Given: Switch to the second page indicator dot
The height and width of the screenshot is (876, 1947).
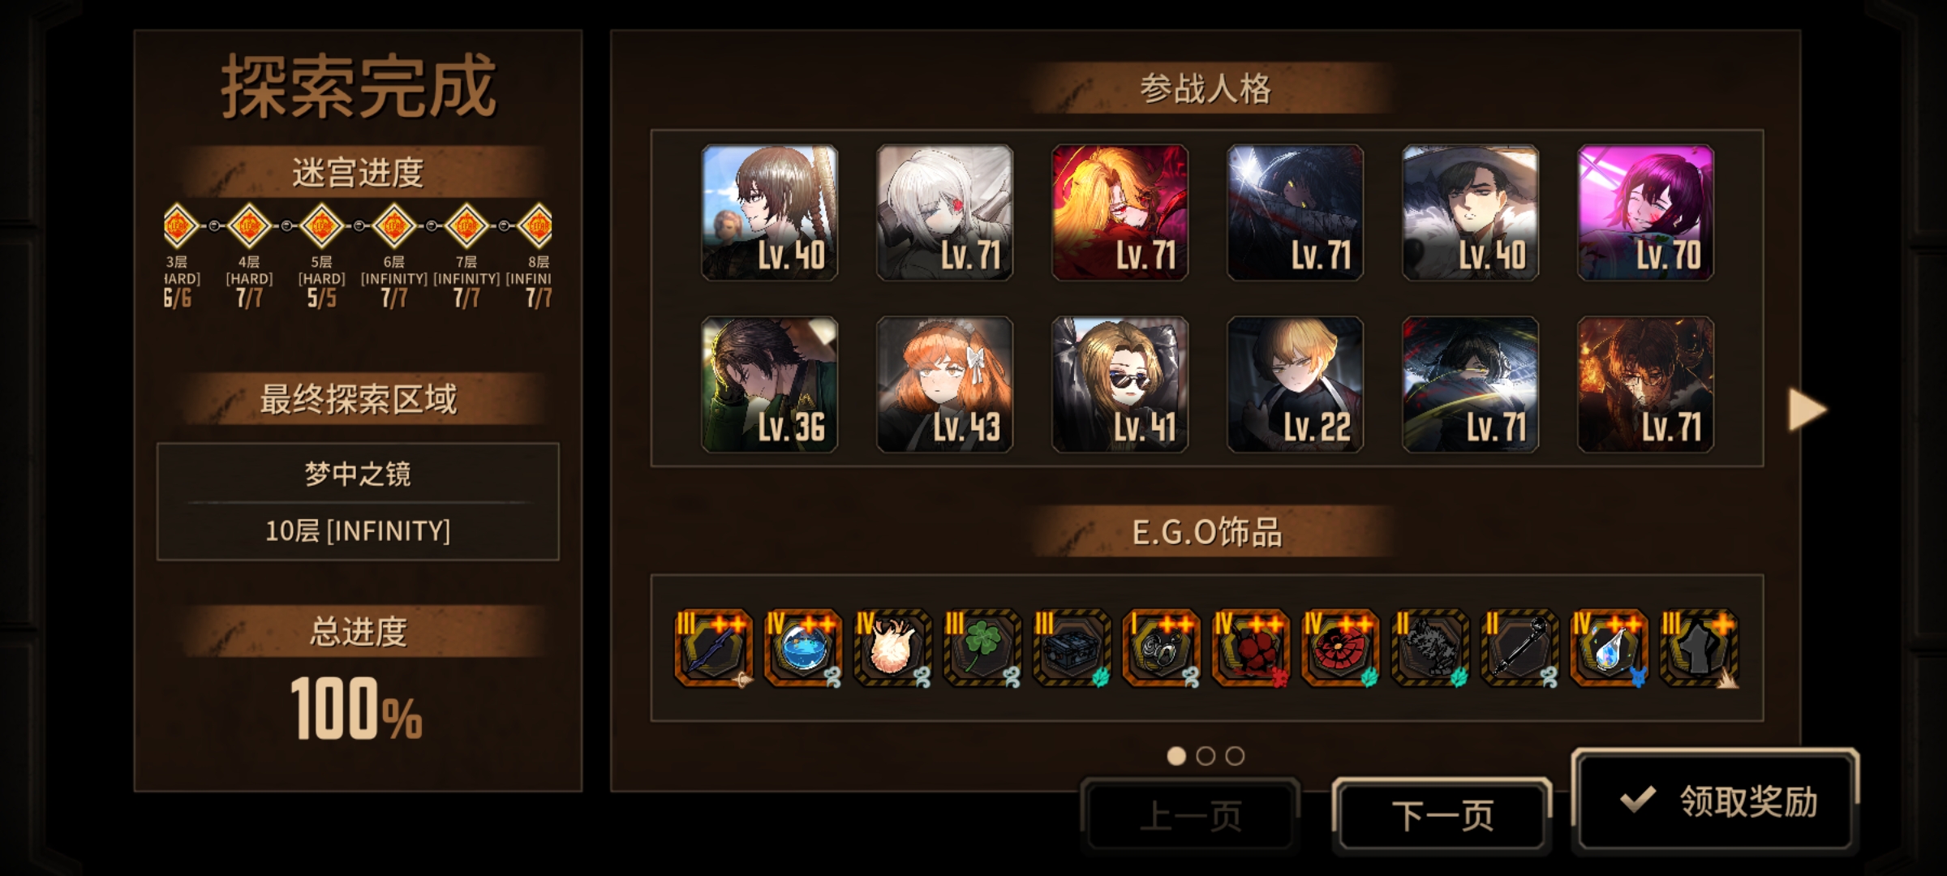Looking at the screenshot, I should 1206,756.
